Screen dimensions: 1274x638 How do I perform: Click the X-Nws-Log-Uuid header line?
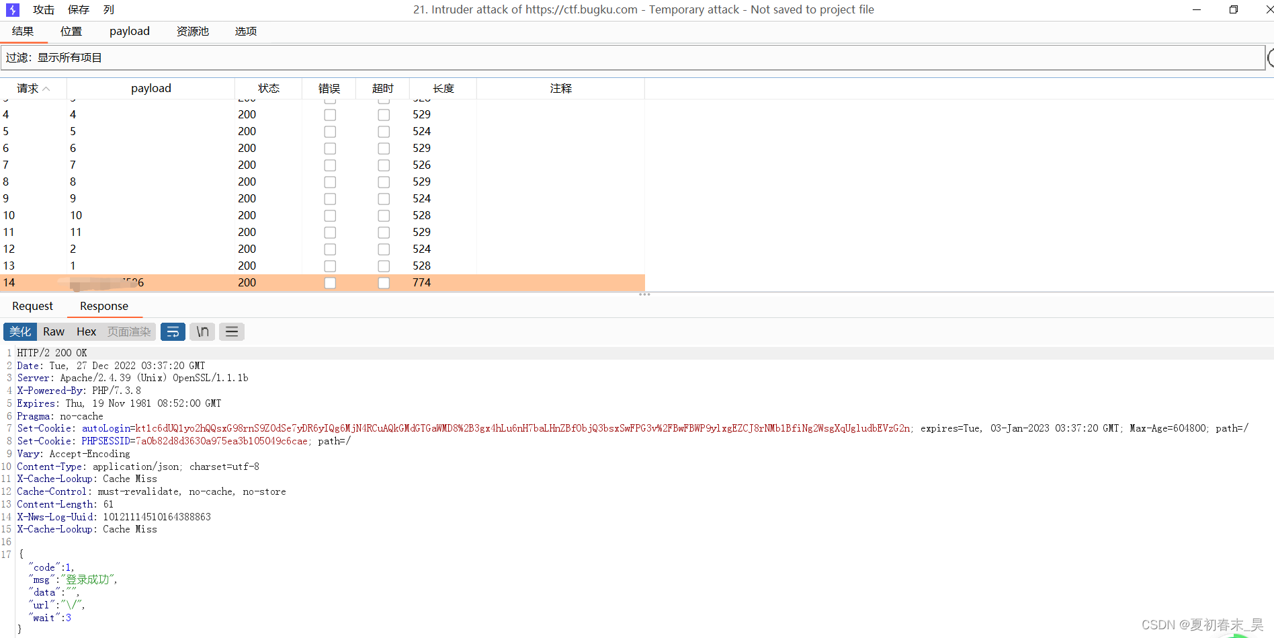coord(114,517)
